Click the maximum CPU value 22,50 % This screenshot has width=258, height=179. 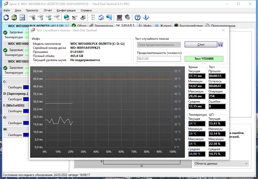(x=217, y=144)
